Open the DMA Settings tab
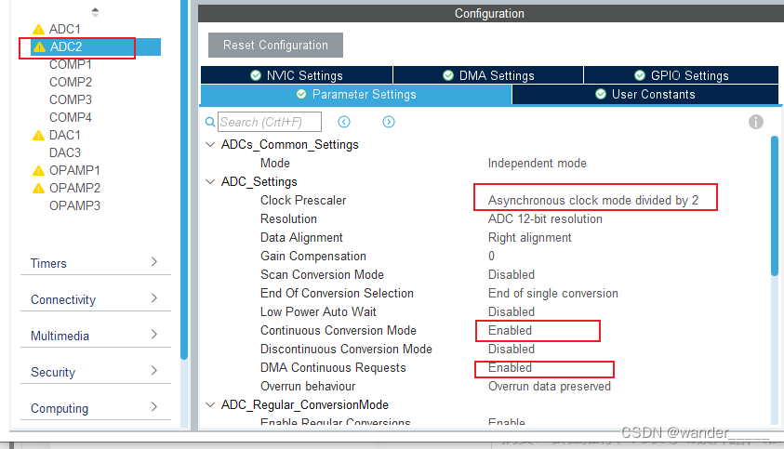 pyautogui.click(x=488, y=75)
